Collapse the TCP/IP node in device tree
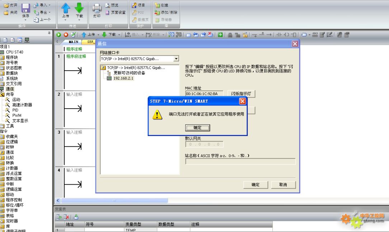389x232 pixels. tap(103, 68)
